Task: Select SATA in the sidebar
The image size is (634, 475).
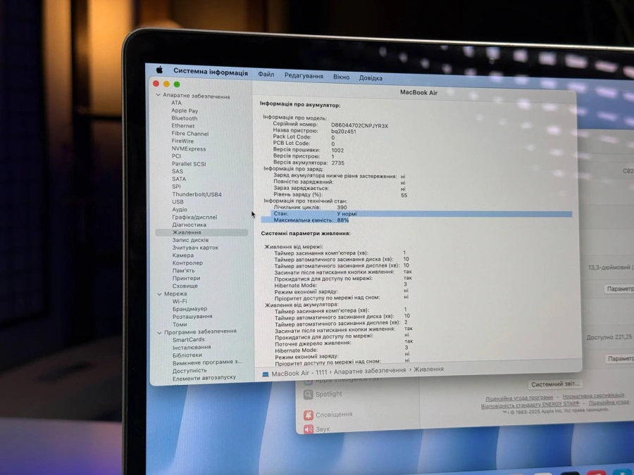Action: click(179, 179)
